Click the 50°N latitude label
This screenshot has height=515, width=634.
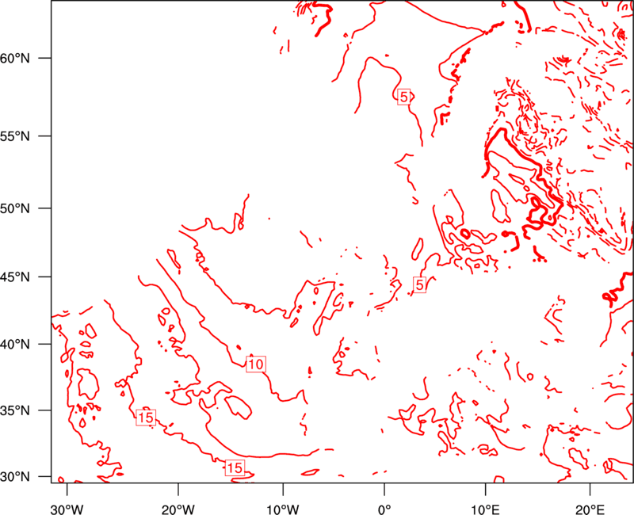tap(15, 208)
